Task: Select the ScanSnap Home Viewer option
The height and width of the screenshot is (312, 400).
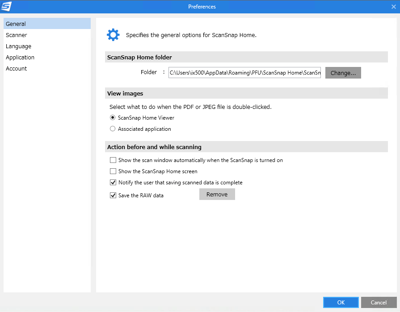Action: pyautogui.click(x=113, y=118)
